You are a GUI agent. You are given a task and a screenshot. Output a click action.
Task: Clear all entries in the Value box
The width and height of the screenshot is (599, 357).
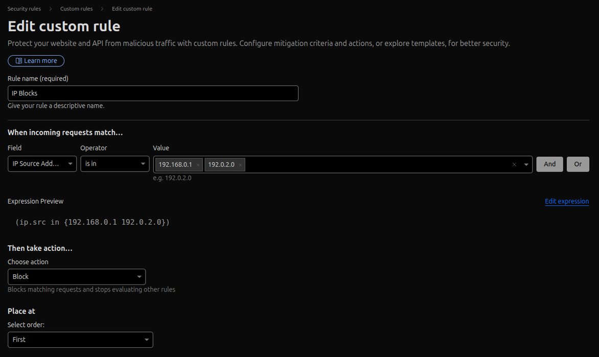[x=514, y=165]
